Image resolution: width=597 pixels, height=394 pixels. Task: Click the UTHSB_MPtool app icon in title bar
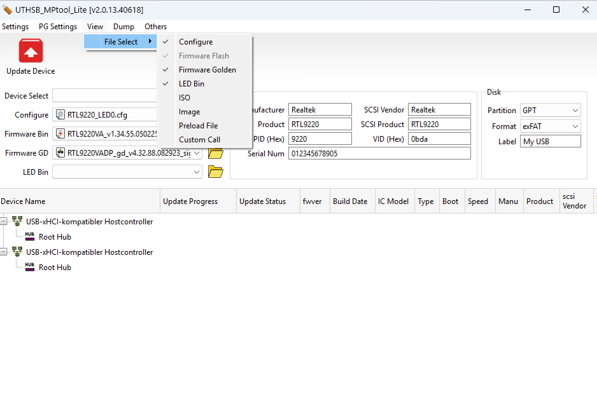click(x=8, y=10)
